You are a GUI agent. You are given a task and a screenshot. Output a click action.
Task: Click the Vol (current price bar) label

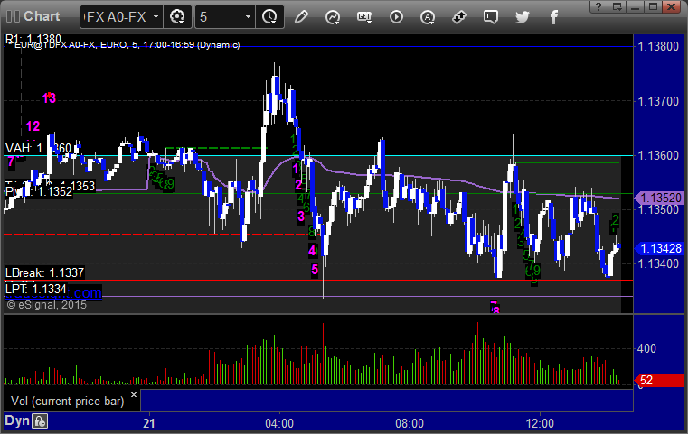(x=68, y=402)
